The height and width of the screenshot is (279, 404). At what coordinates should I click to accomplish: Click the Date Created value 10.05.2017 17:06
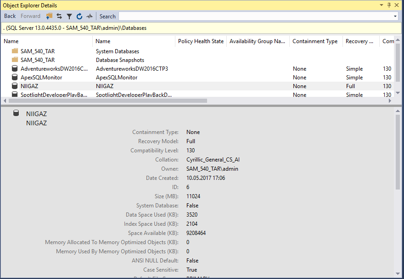[206, 178]
